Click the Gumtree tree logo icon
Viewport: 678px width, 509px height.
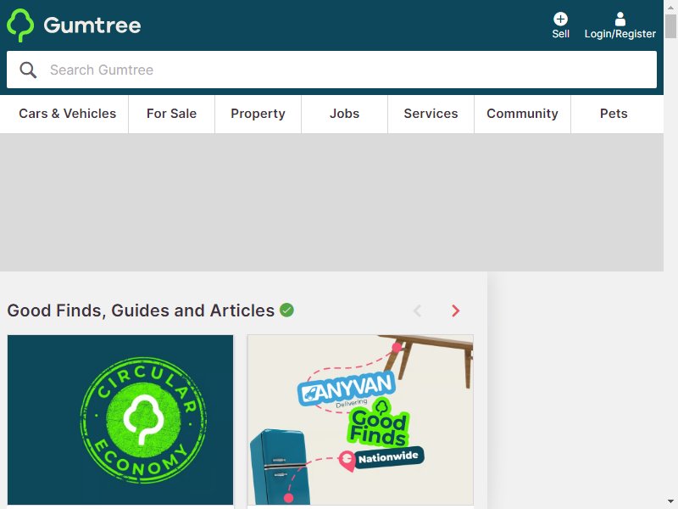click(x=20, y=25)
